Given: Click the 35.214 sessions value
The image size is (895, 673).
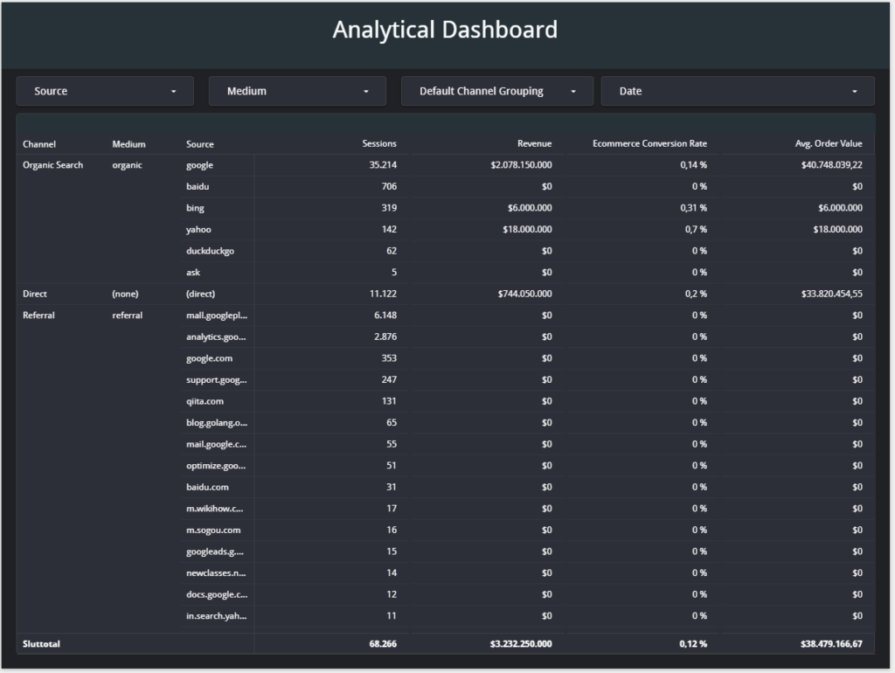Looking at the screenshot, I should pyautogui.click(x=383, y=165).
